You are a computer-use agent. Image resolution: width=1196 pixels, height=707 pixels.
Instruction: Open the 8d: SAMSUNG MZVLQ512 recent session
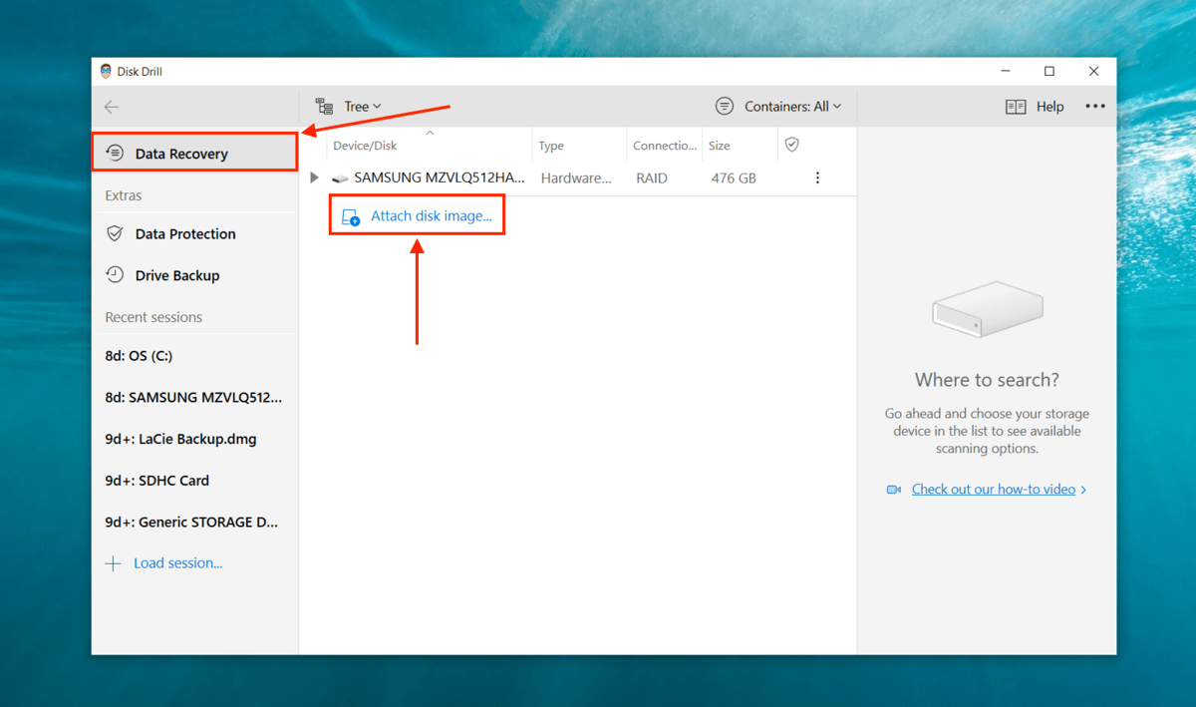(195, 397)
